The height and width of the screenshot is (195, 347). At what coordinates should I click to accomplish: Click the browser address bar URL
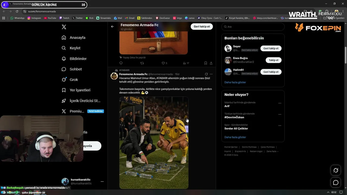click(x=42, y=11)
